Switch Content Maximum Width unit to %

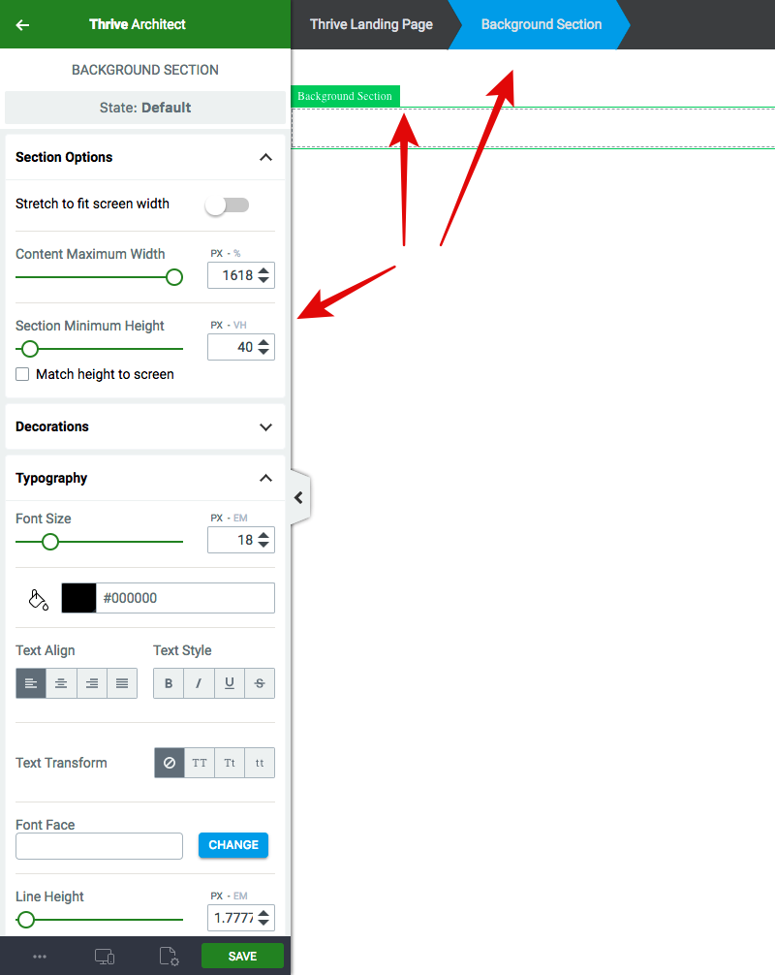coord(236,254)
